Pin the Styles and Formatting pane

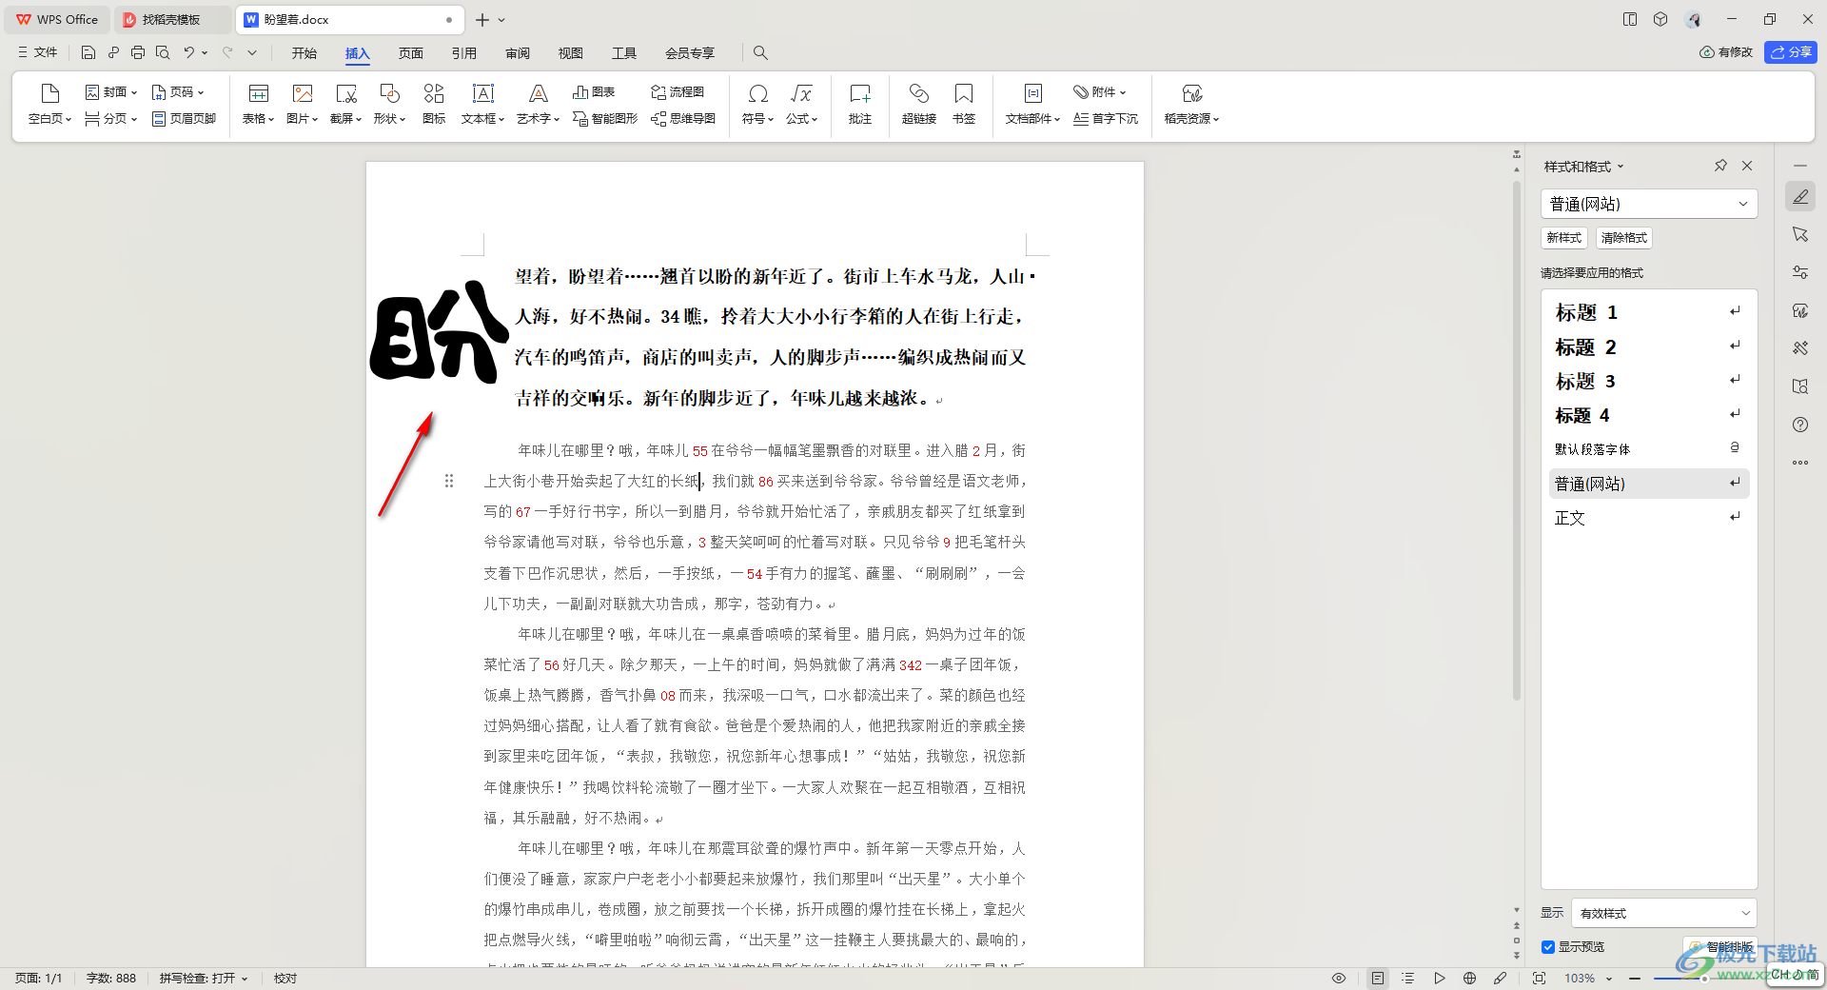click(1720, 166)
